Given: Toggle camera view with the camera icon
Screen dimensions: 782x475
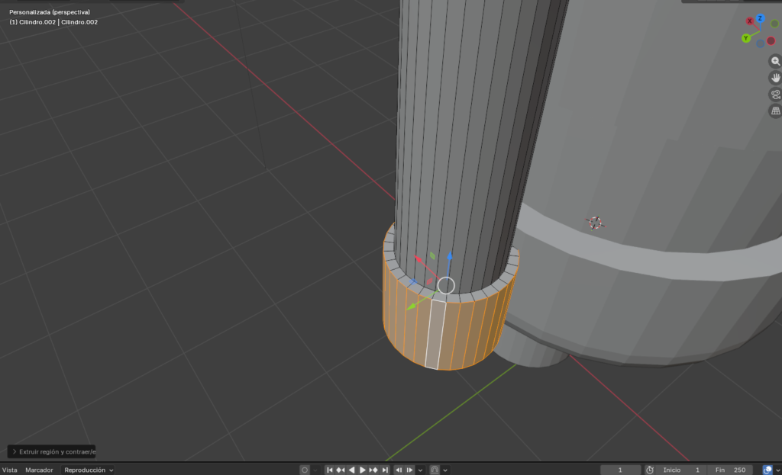Looking at the screenshot, I should coord(775,94).
